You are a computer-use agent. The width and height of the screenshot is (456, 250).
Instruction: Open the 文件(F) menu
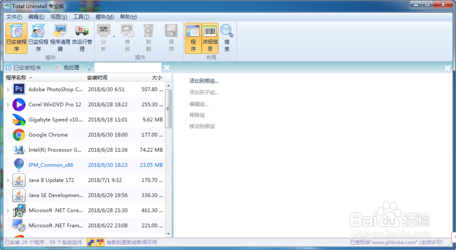coord(14,17)
